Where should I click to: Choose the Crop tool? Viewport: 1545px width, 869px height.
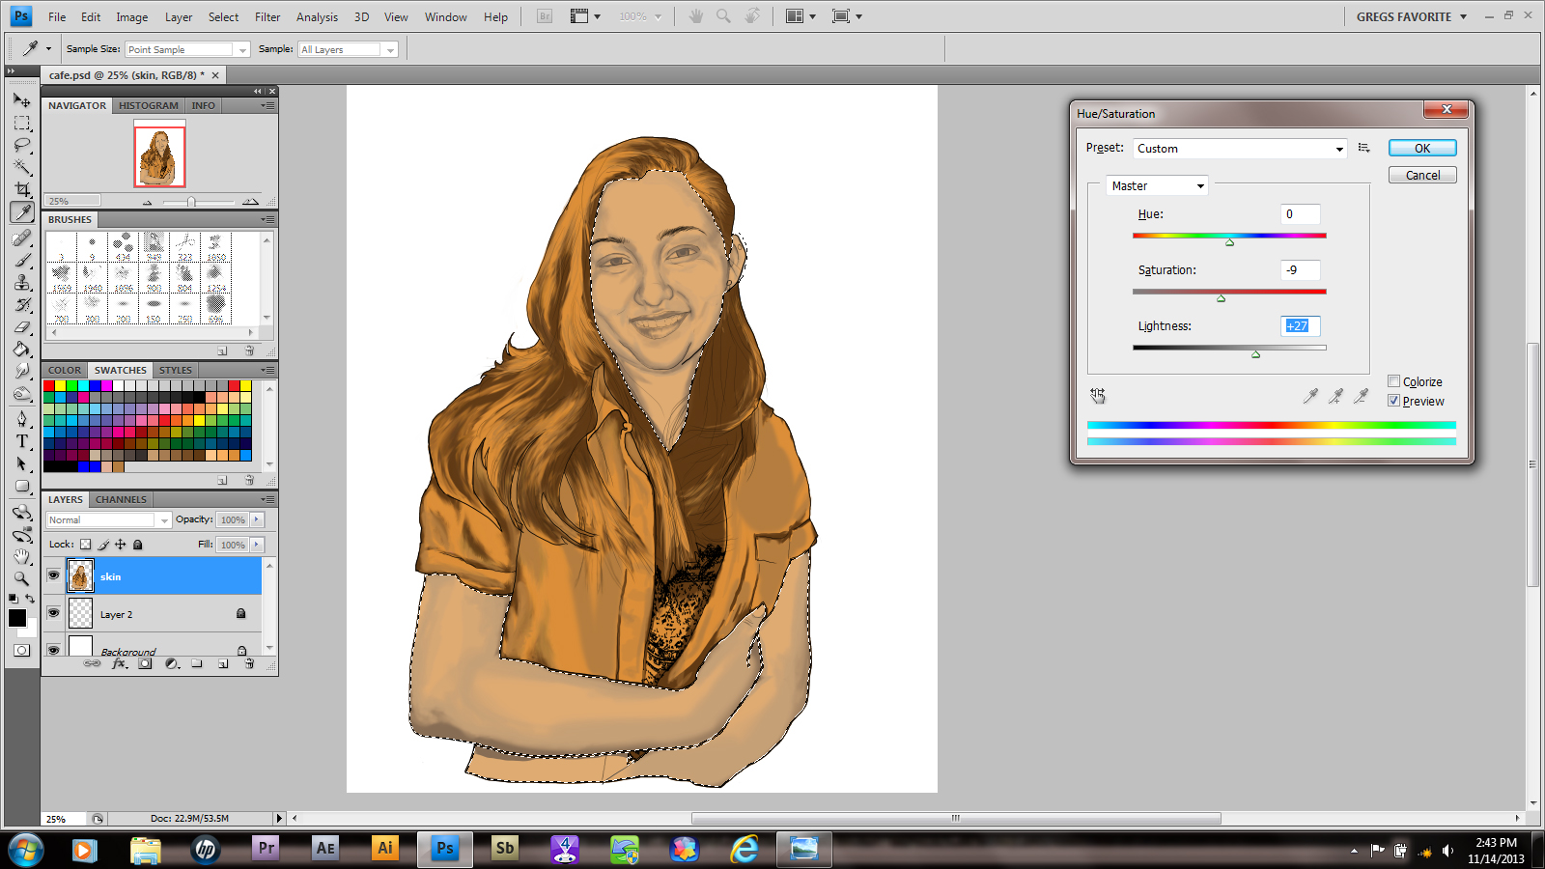click(x=21, y=189)
